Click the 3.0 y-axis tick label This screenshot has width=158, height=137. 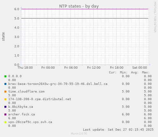coord(17,37)
